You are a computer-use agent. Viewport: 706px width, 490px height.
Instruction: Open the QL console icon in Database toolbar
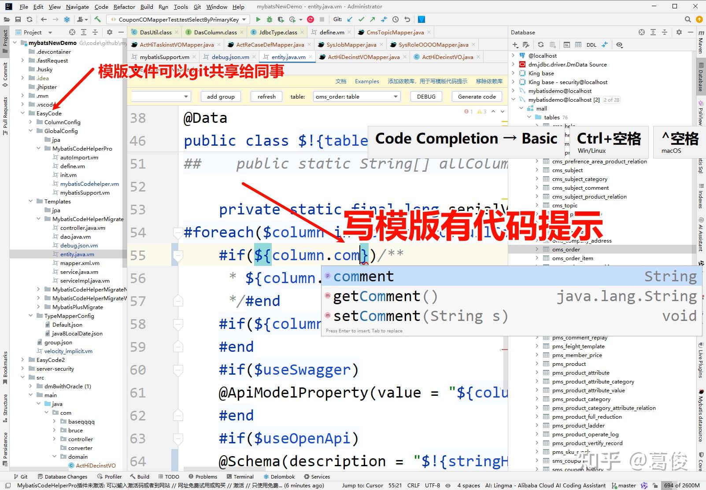566,44
